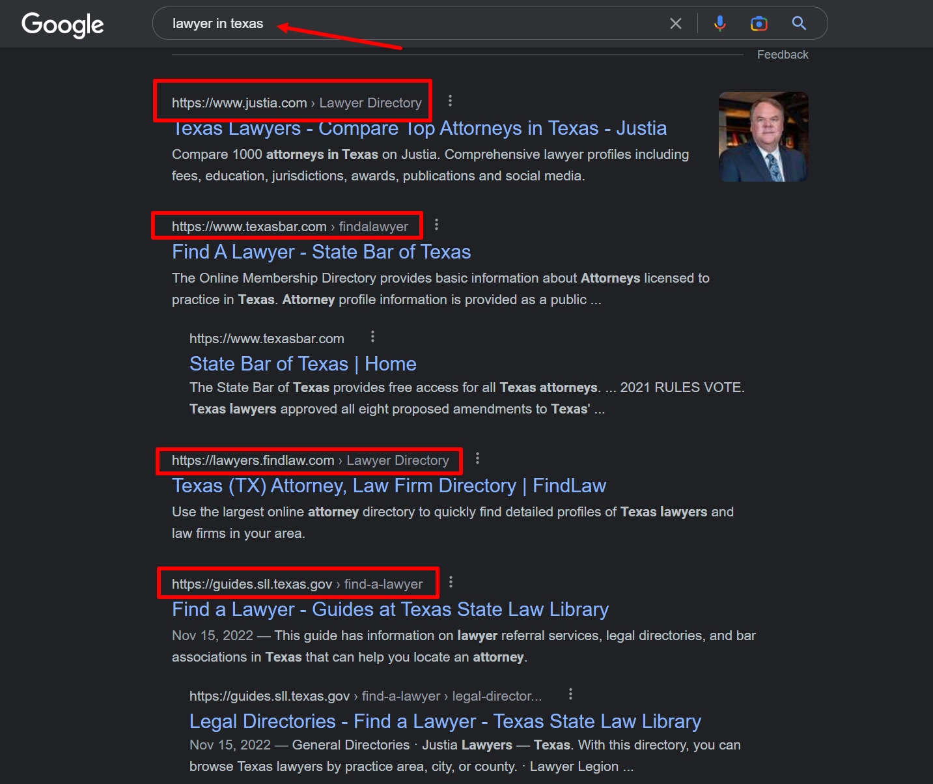Start voice search with microphone icon
Screen dimensions: 933x784
(x=719, y=23)
